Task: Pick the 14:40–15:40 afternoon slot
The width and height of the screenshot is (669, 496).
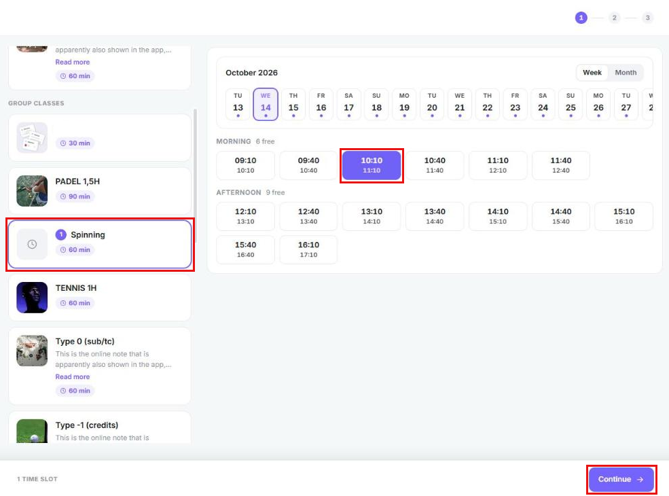Action: click(561, 217)
